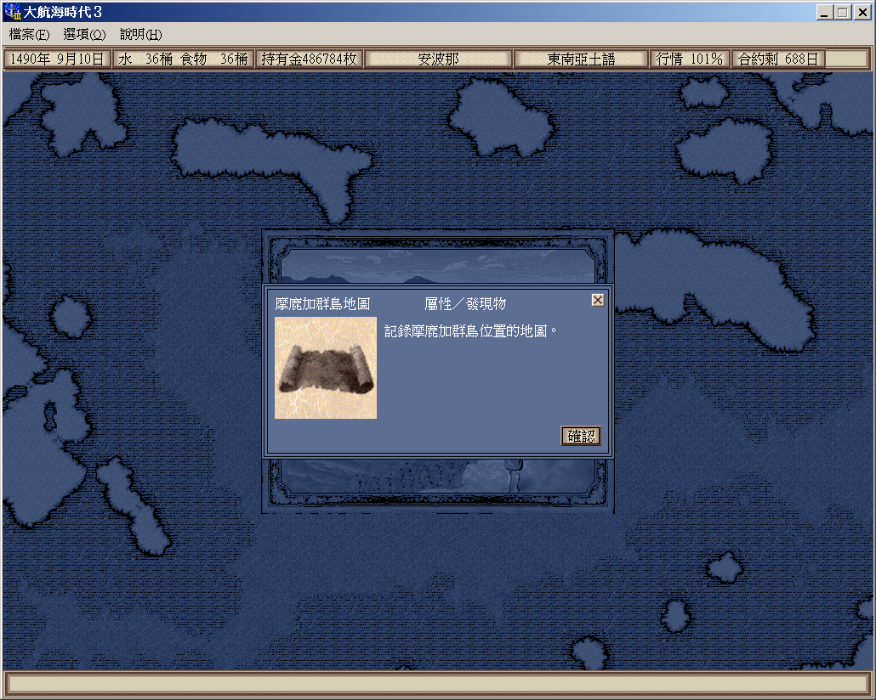This screenshot has height=700, width=876.
Task: Minimize the game window
Action: coord(824,12)
